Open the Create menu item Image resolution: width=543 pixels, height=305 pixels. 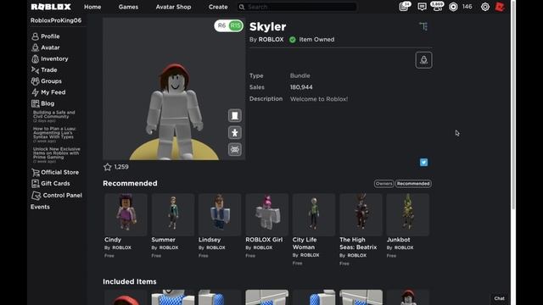click(x=218, y=7)
